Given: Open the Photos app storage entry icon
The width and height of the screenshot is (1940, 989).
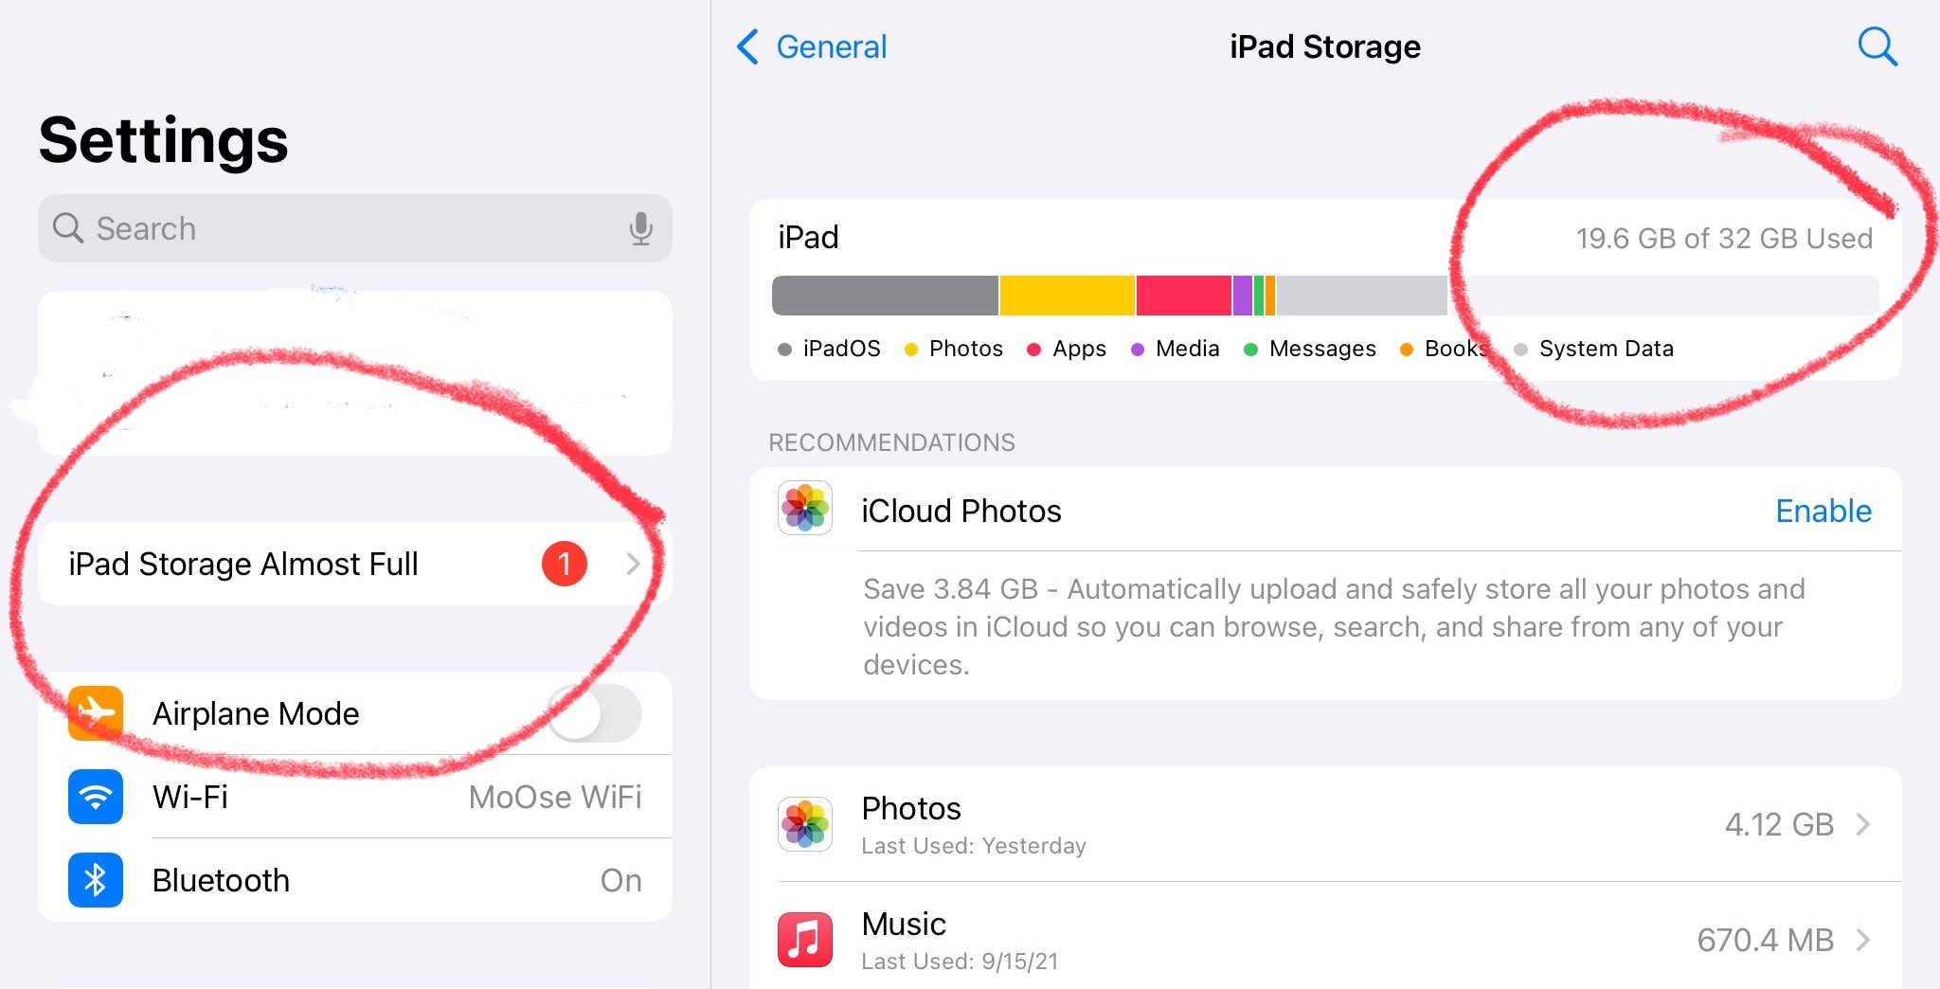Looking at the screenshot, I should (806, 823).
